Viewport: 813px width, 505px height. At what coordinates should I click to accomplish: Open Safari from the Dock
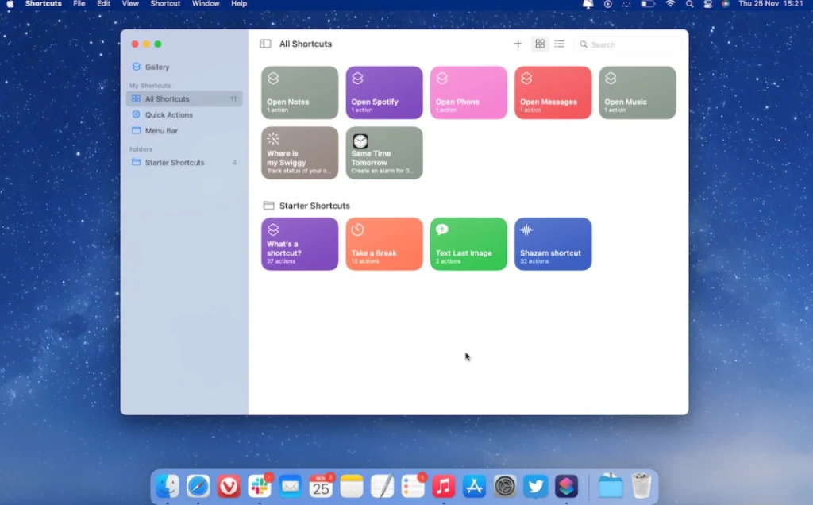[198, 486]
